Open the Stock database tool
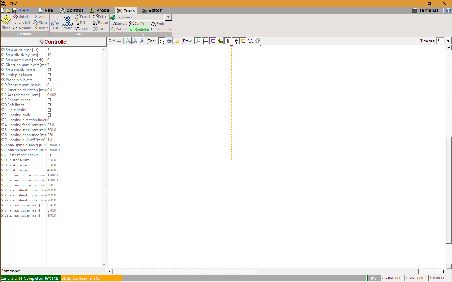The width and height of the screenshot is (452, 282). tap(6, 22)
